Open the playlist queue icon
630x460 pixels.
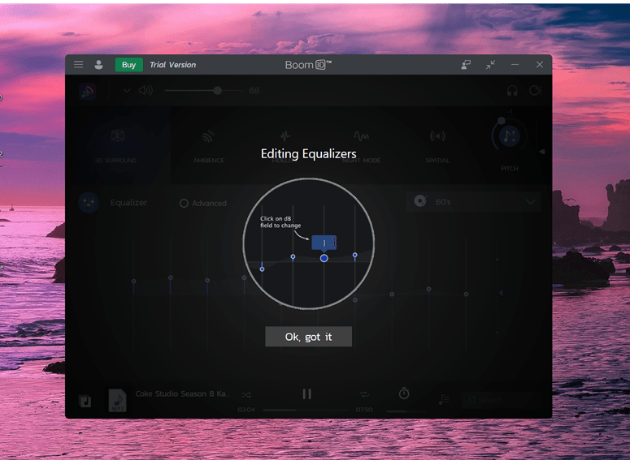pos(444,399)
